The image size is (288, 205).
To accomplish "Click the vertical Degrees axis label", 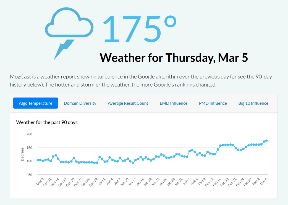I will click(x=22, y=154).
